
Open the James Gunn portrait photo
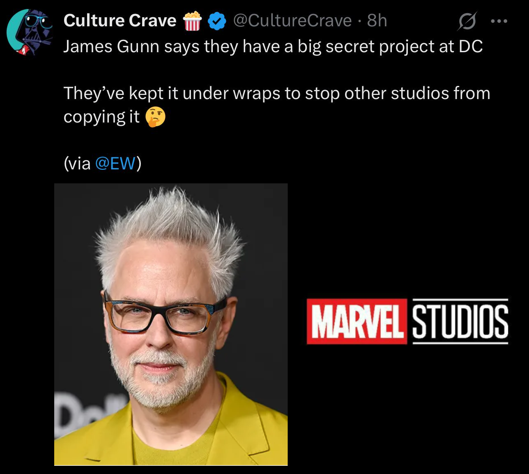pos(171,324)
